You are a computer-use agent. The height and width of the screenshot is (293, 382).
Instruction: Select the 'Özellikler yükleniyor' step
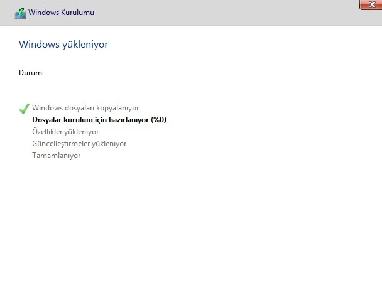click(65, 132)
